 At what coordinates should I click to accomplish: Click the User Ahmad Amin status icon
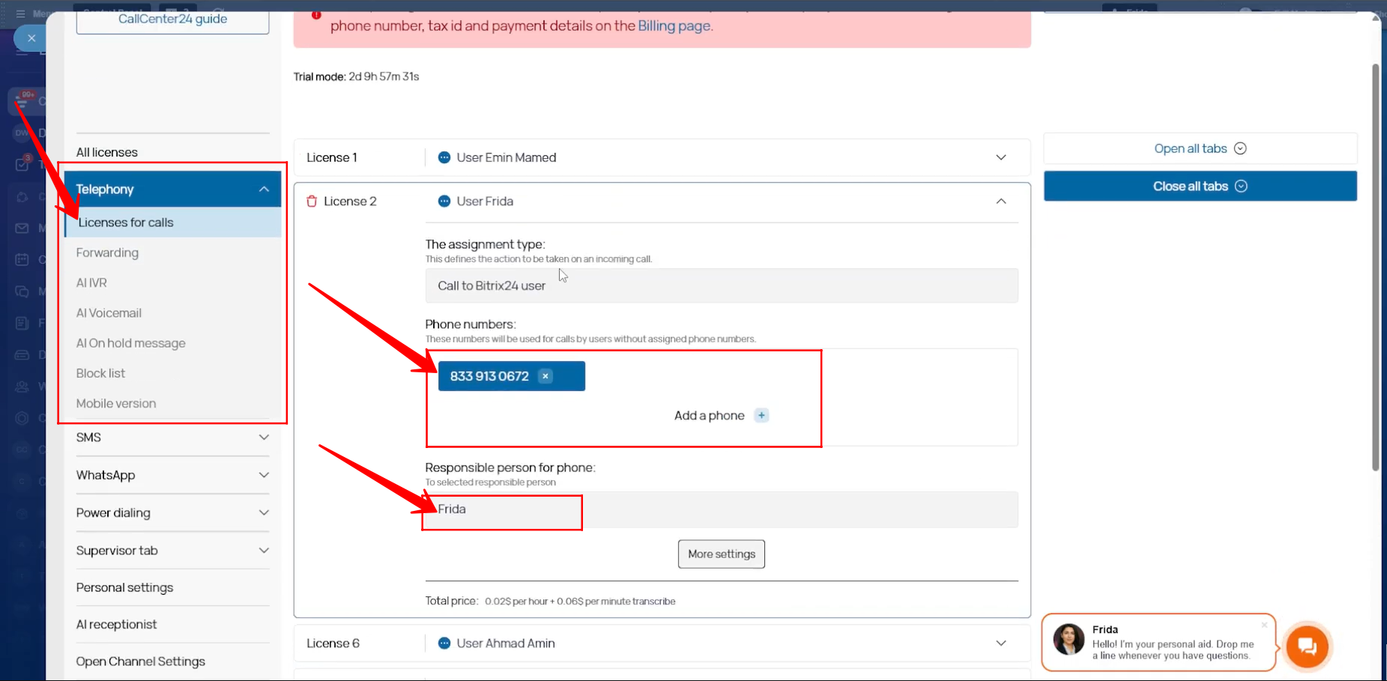coord(444,644)
